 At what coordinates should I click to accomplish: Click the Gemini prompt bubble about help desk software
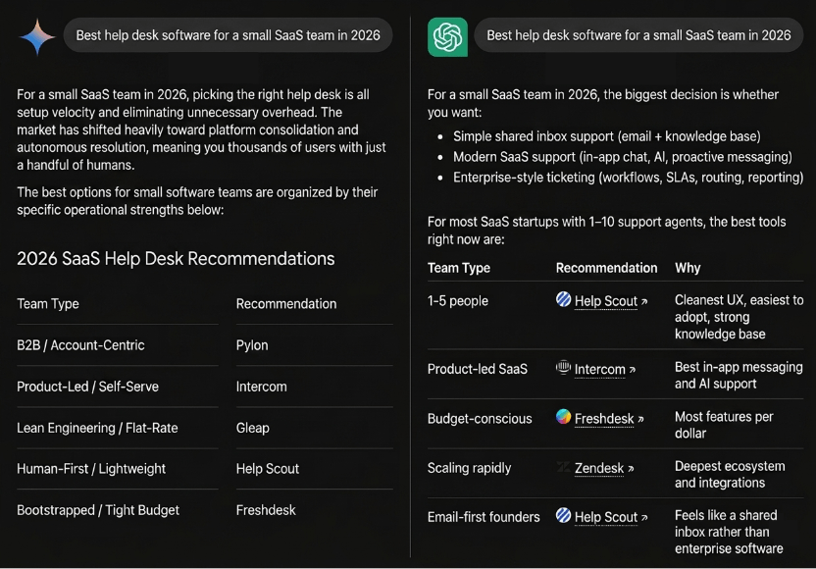(228, 35)
